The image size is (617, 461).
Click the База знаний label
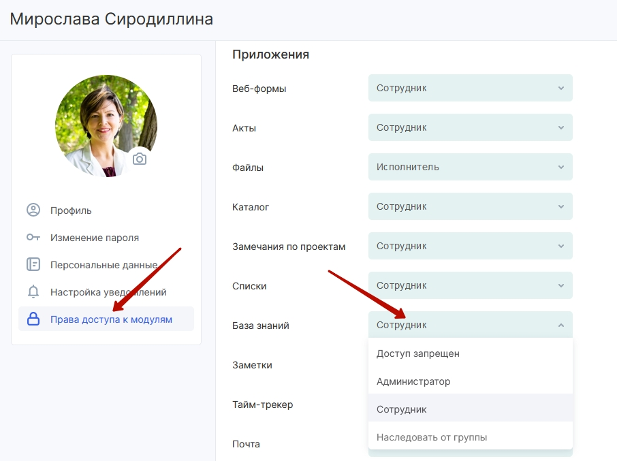(261, 325)
